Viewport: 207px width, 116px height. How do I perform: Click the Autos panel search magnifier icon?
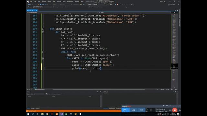46,94
